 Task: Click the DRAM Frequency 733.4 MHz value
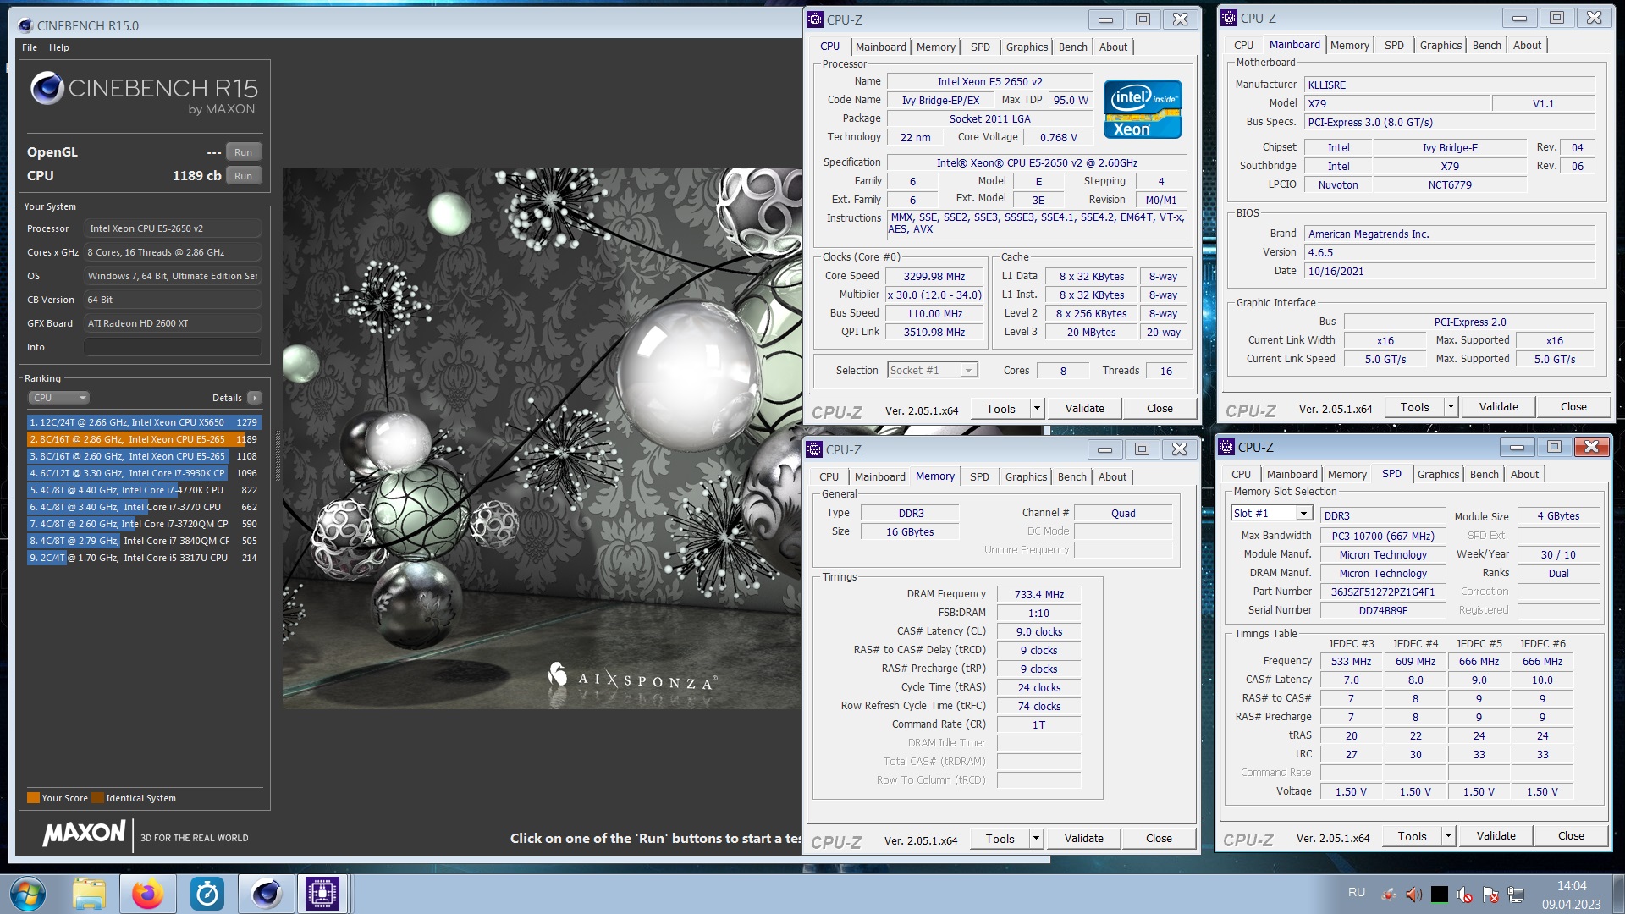coord(1038,595)
